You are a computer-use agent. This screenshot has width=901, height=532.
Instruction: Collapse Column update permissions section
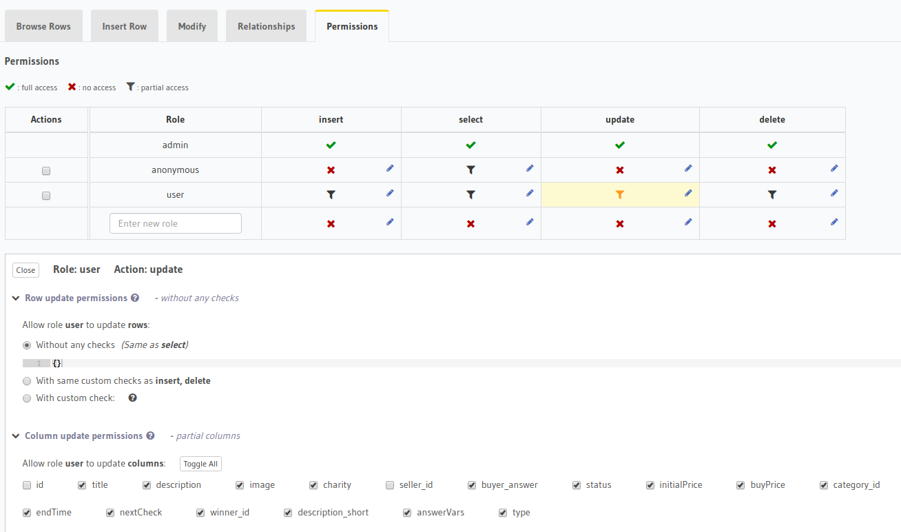click(x=16, y=436)
